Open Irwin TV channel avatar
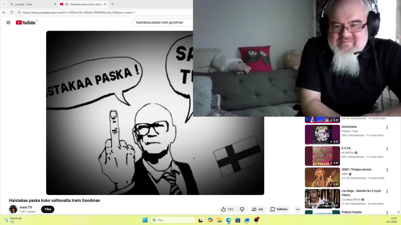 (x=13, y=209)
